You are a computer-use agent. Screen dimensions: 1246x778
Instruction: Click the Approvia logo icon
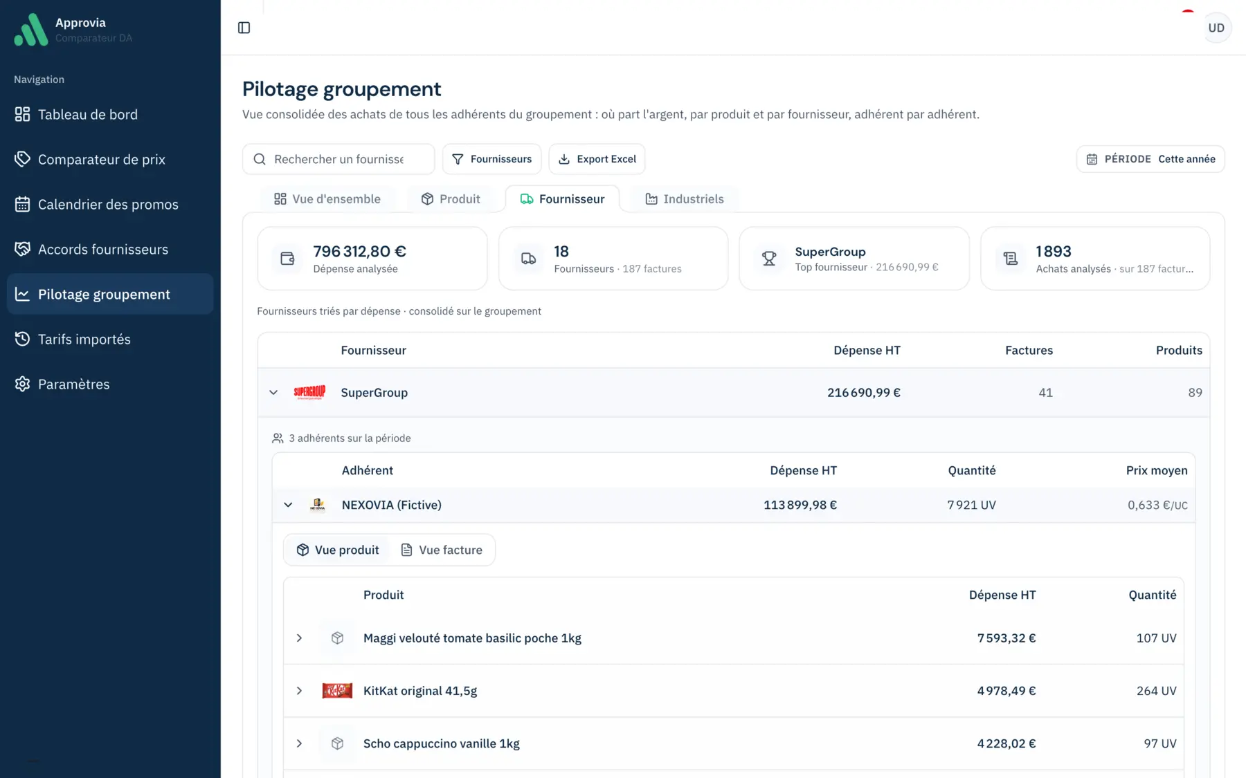[x=31, y=30]
